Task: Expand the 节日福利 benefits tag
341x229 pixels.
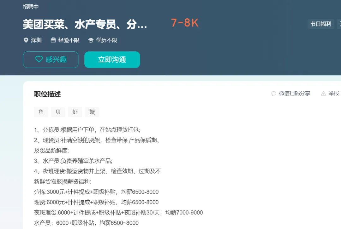Action: (321, 24)
